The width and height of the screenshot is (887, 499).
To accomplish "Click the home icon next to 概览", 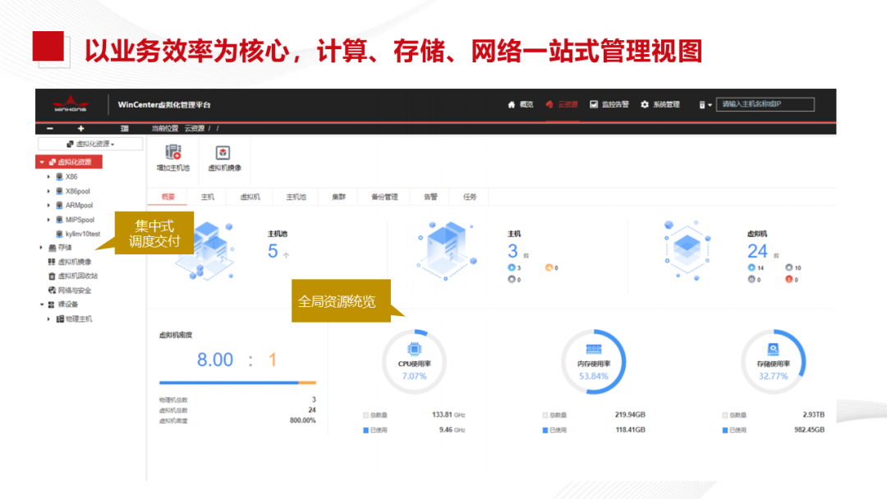I will click(512, 104).
